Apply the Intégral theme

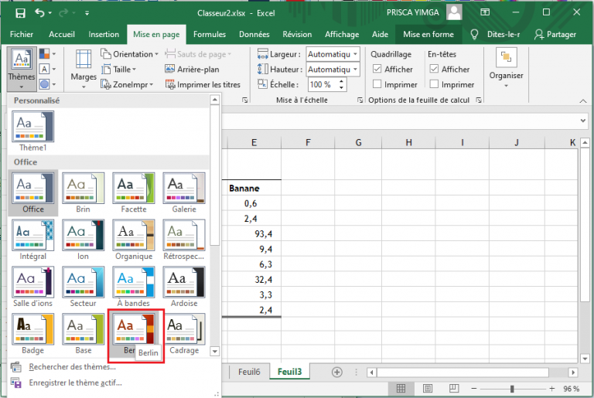click(x=33, y=240)
